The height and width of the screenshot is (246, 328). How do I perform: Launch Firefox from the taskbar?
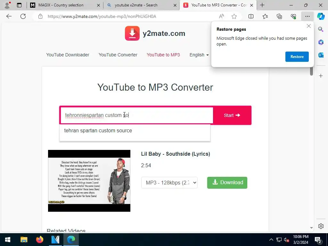point(39,240)
